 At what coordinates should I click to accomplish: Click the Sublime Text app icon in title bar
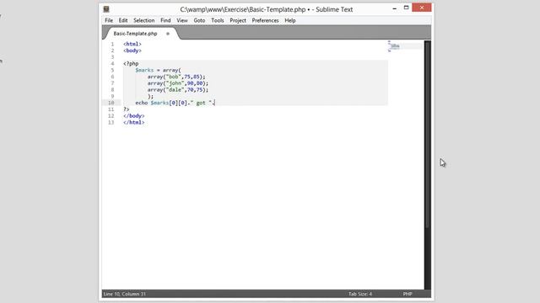[106, 9]
